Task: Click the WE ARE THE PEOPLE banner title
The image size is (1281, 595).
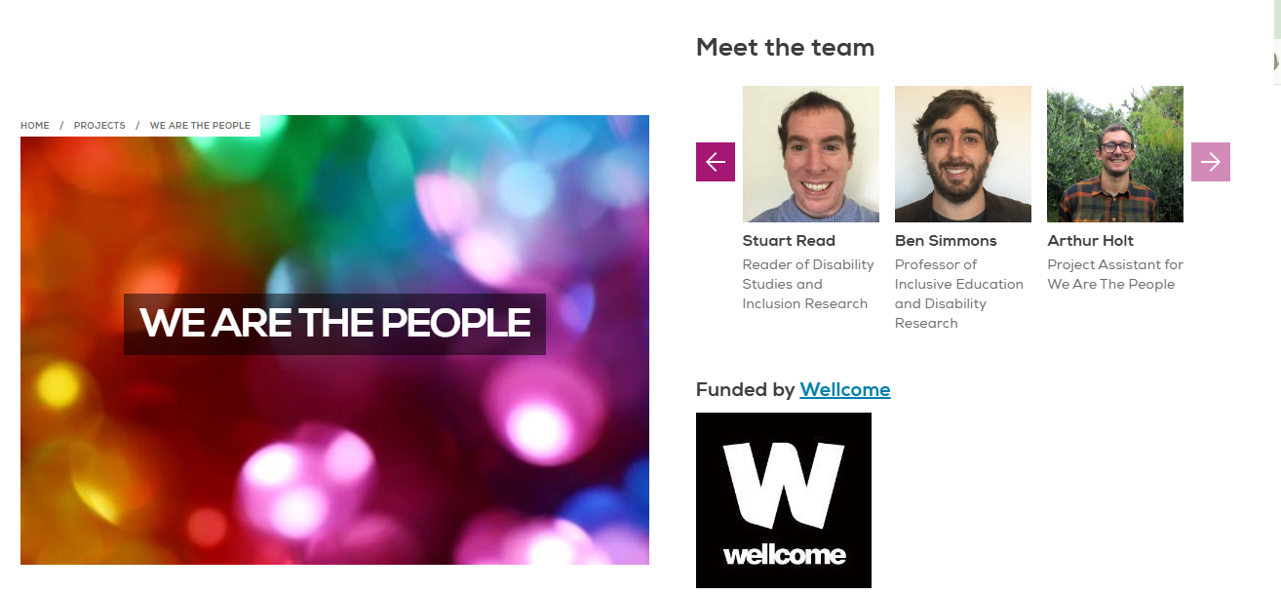Action: click(x=334, y=324)
